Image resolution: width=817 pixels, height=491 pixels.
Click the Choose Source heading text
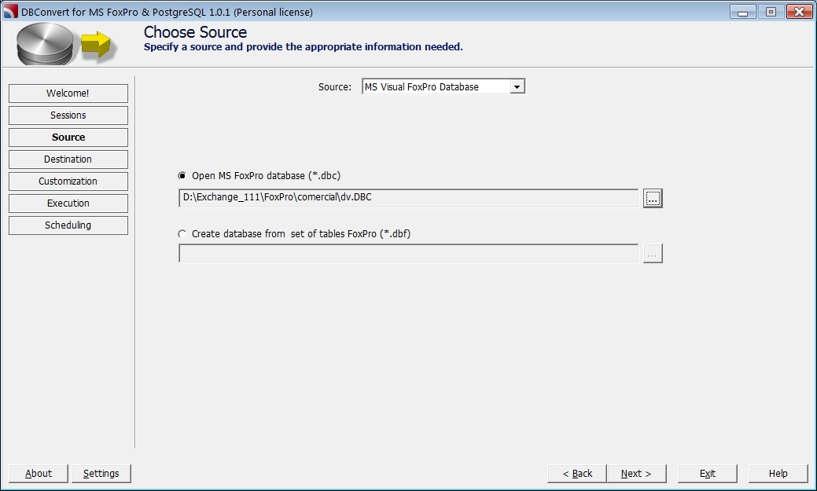(195, 32)
